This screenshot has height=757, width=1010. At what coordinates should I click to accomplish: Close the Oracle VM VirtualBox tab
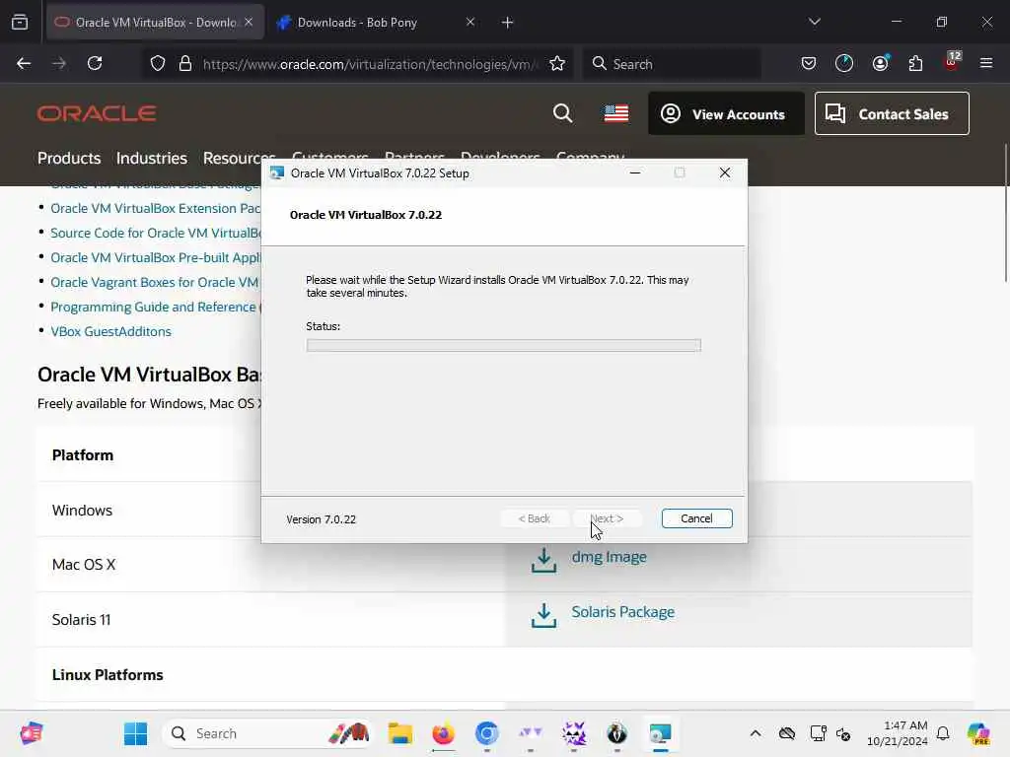click(x=249, y=23)
